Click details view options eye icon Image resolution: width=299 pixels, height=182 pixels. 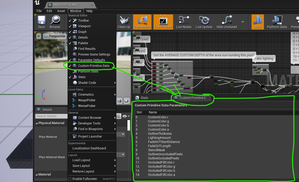[126, 116]
